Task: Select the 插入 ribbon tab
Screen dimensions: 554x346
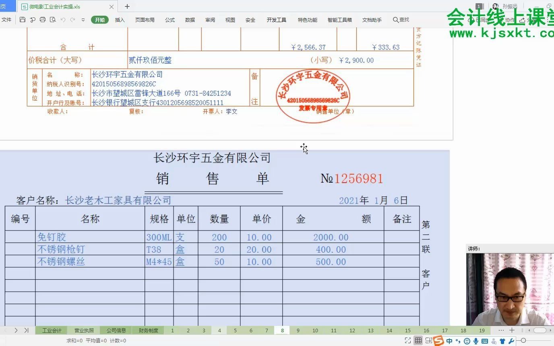Action: click(x=120, y=20)
